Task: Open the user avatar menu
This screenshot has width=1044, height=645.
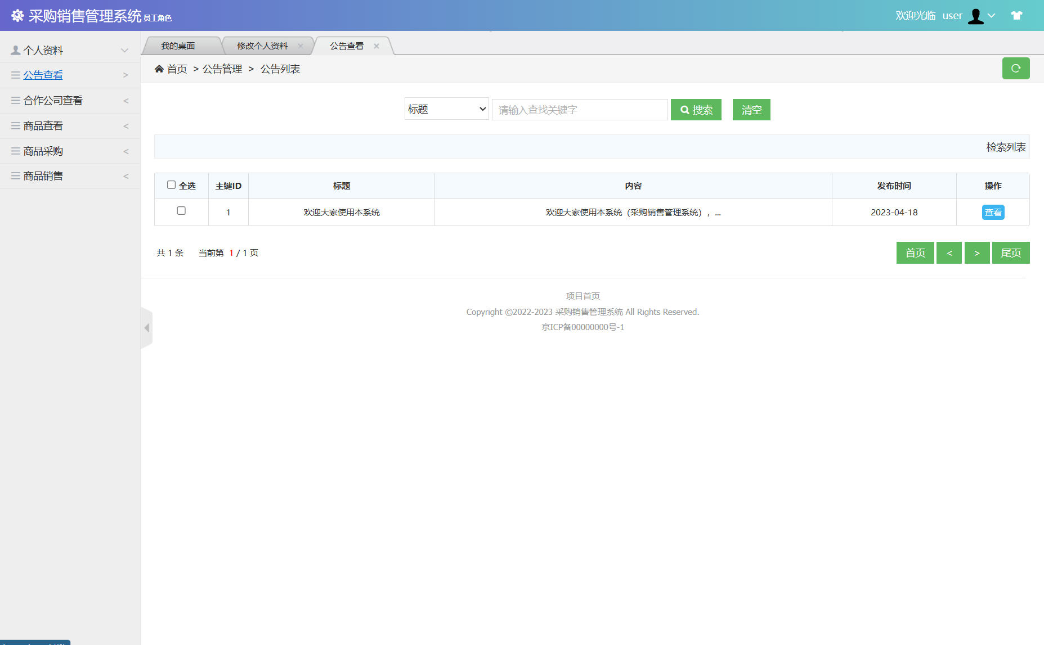Action: [x=978, y=16]
